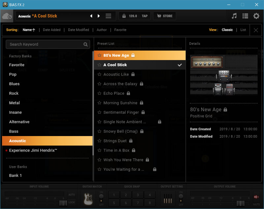Screen dimensions: 264x209
Task: Toggle the tempo lock icon
Action: [x=124, y=16]
